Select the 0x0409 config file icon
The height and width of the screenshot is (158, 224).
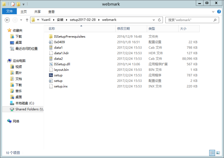51,42
